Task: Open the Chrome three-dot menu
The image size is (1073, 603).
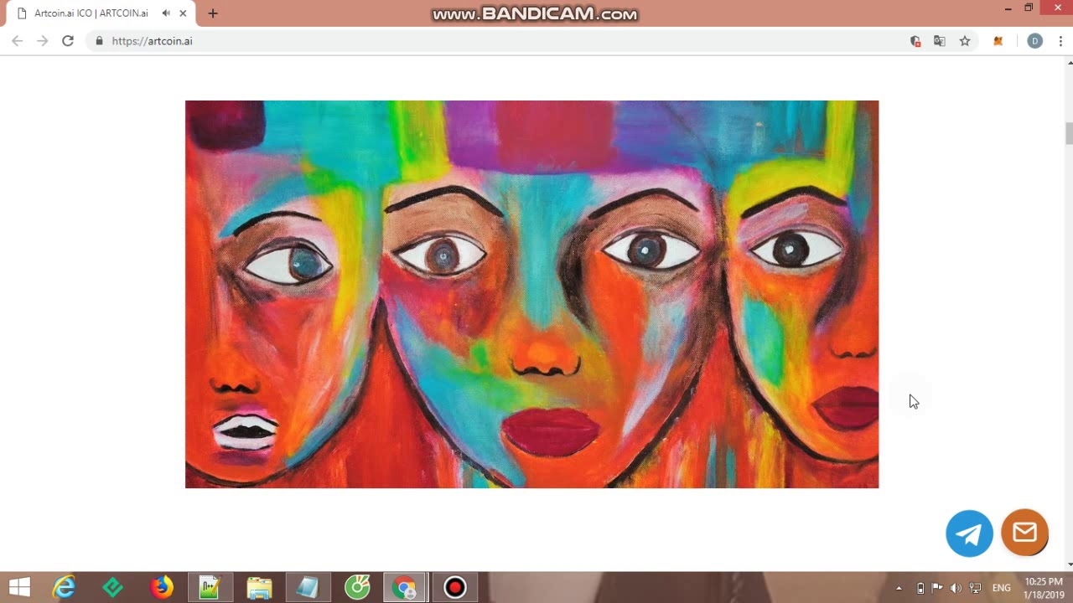Action: pyautogui.click(x=1060, y=41)
